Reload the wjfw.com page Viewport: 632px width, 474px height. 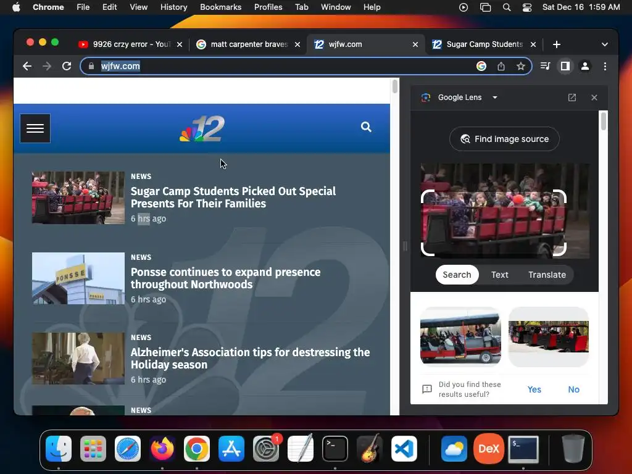(x=67, y=66)
